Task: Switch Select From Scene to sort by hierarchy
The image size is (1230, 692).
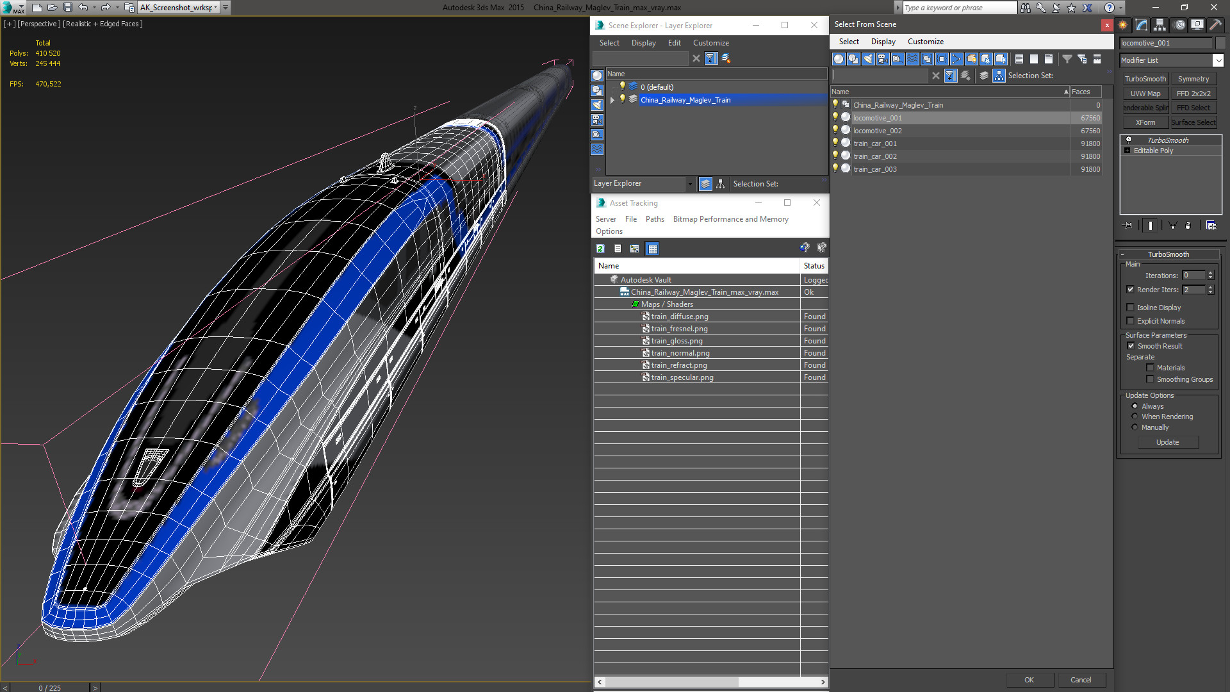Action: click(x=999, y=76)
